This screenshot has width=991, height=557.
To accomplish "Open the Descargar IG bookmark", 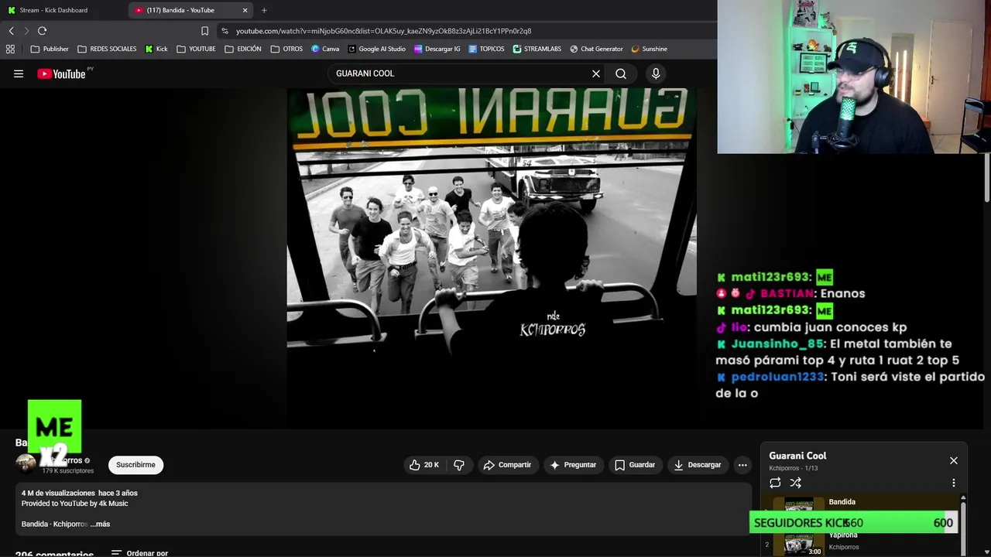I will (x=437, y=49).
